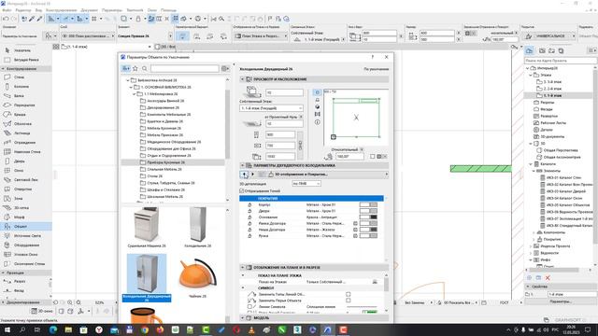Click the 'Двери' surface swatch
Viewport: 598px width, 336px height.
(368, 211)
